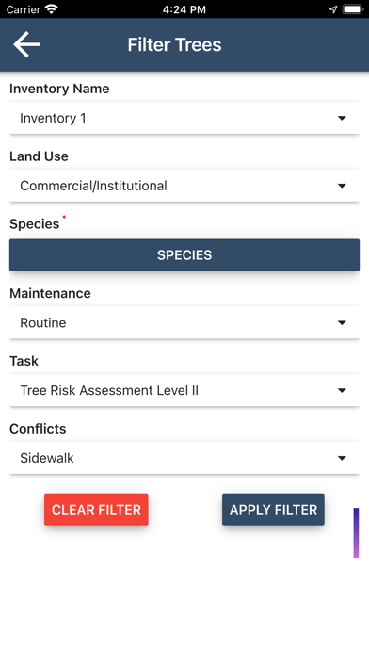This screenshot has height=656, width=369.
Task: Open the Maintenance dropdown arrow
Action: (342, 323)
